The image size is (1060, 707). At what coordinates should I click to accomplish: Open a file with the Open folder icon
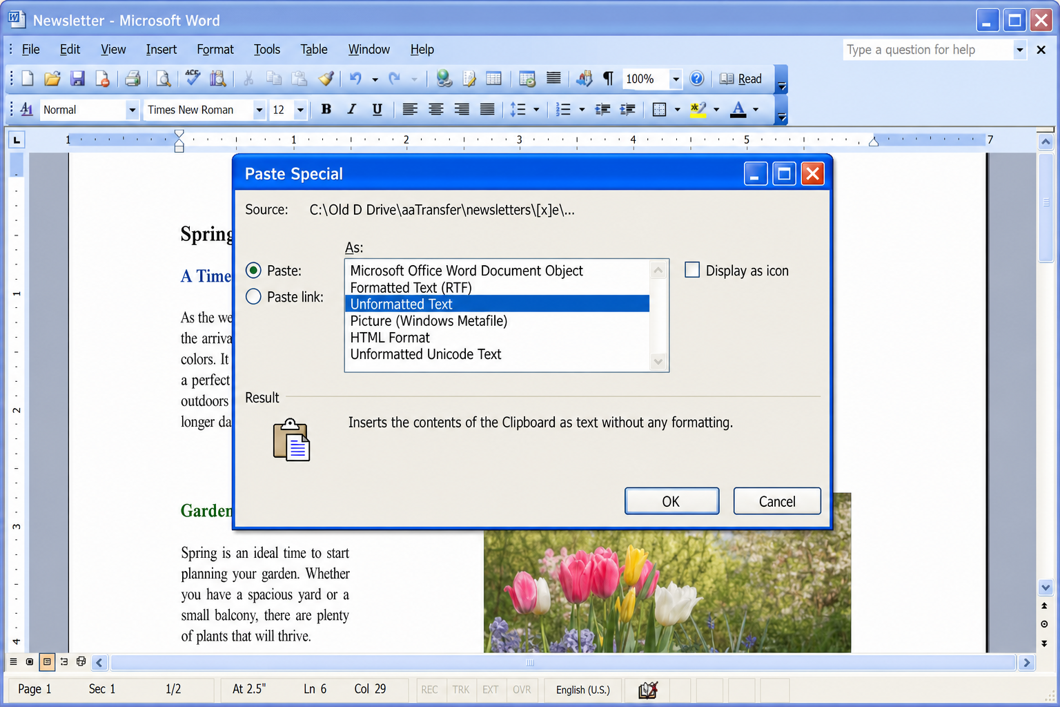[52, 79]
